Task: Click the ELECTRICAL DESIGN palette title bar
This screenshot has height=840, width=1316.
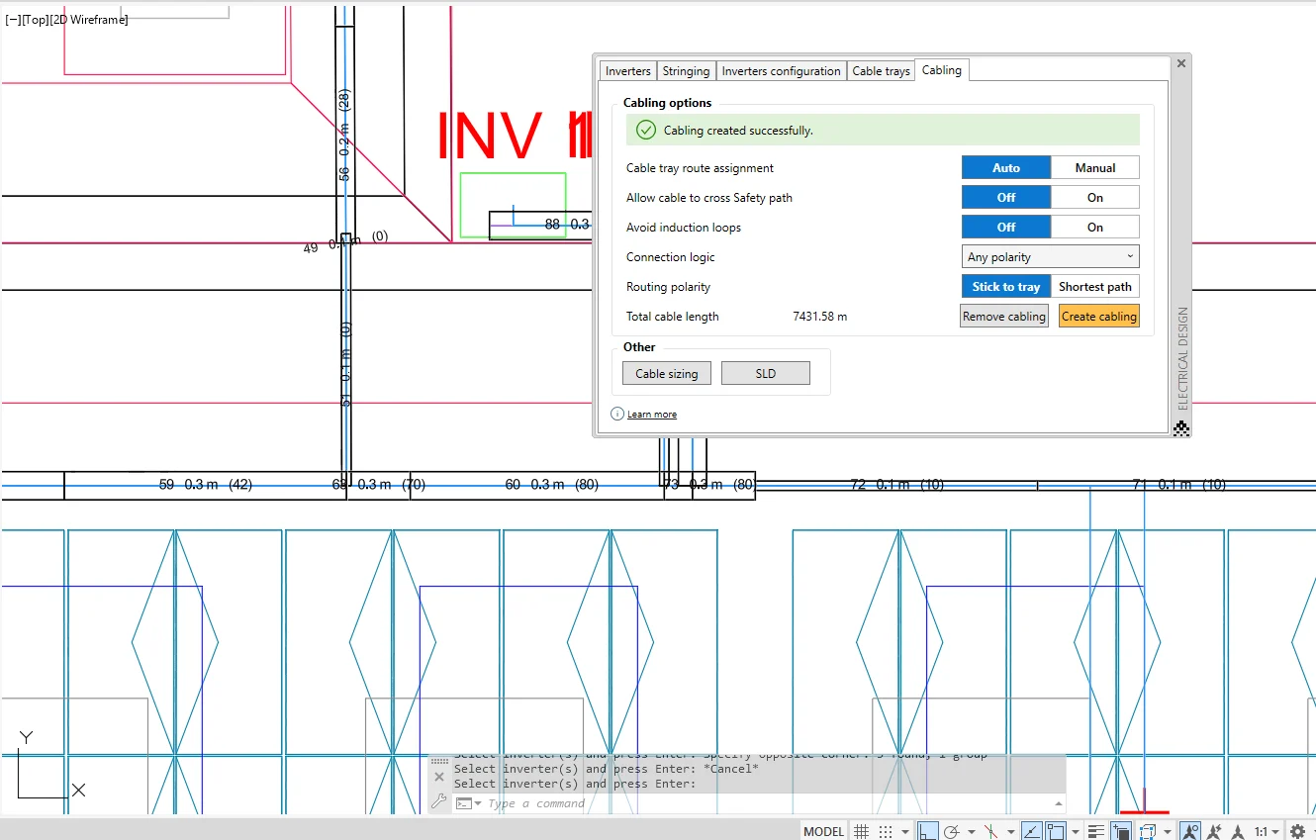Action: (1182, 358)
